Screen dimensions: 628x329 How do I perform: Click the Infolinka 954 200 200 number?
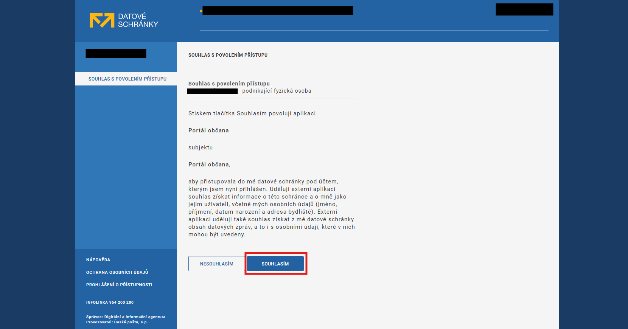click(x=110, y=303)
